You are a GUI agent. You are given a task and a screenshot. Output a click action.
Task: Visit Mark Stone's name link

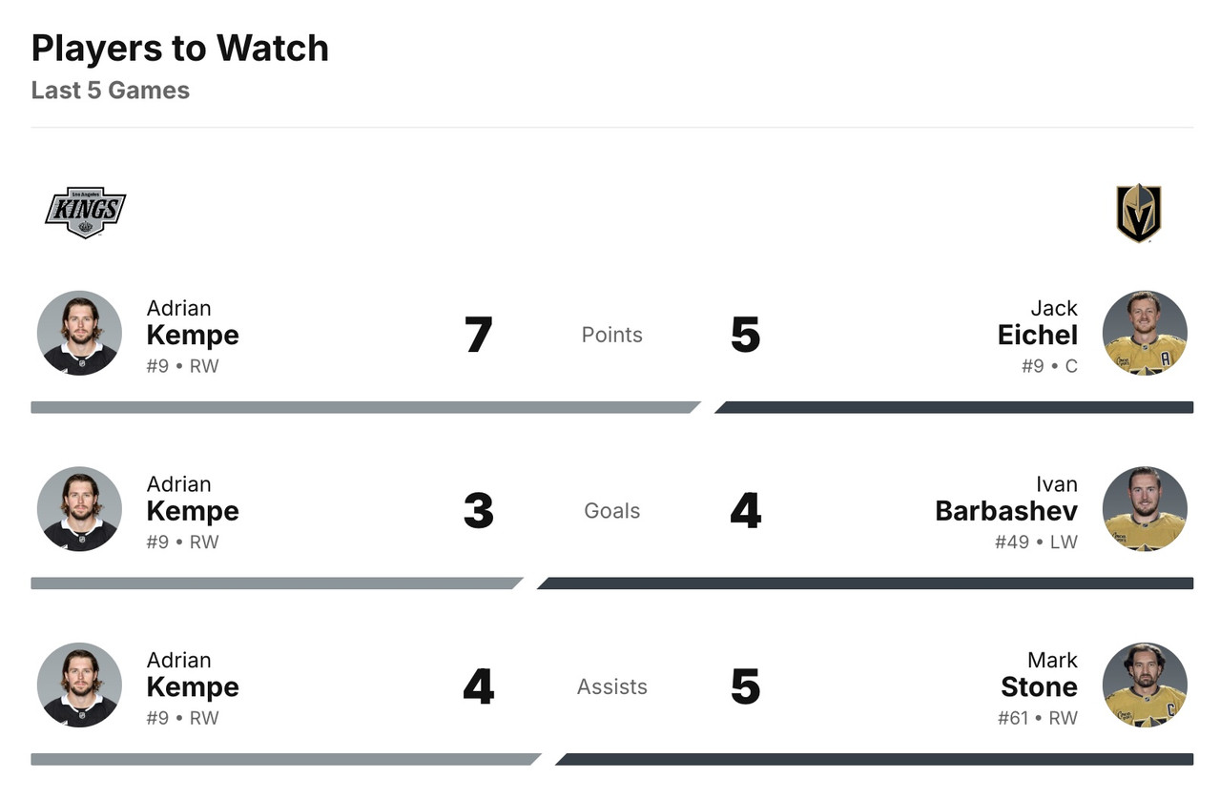pyautogui.click(x=1039, y=675)
